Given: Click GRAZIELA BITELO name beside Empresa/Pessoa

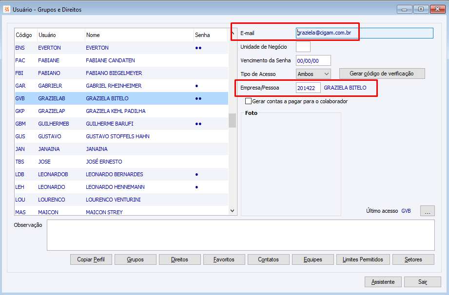Looking at the screenshot, I should [x=345, y=88].
